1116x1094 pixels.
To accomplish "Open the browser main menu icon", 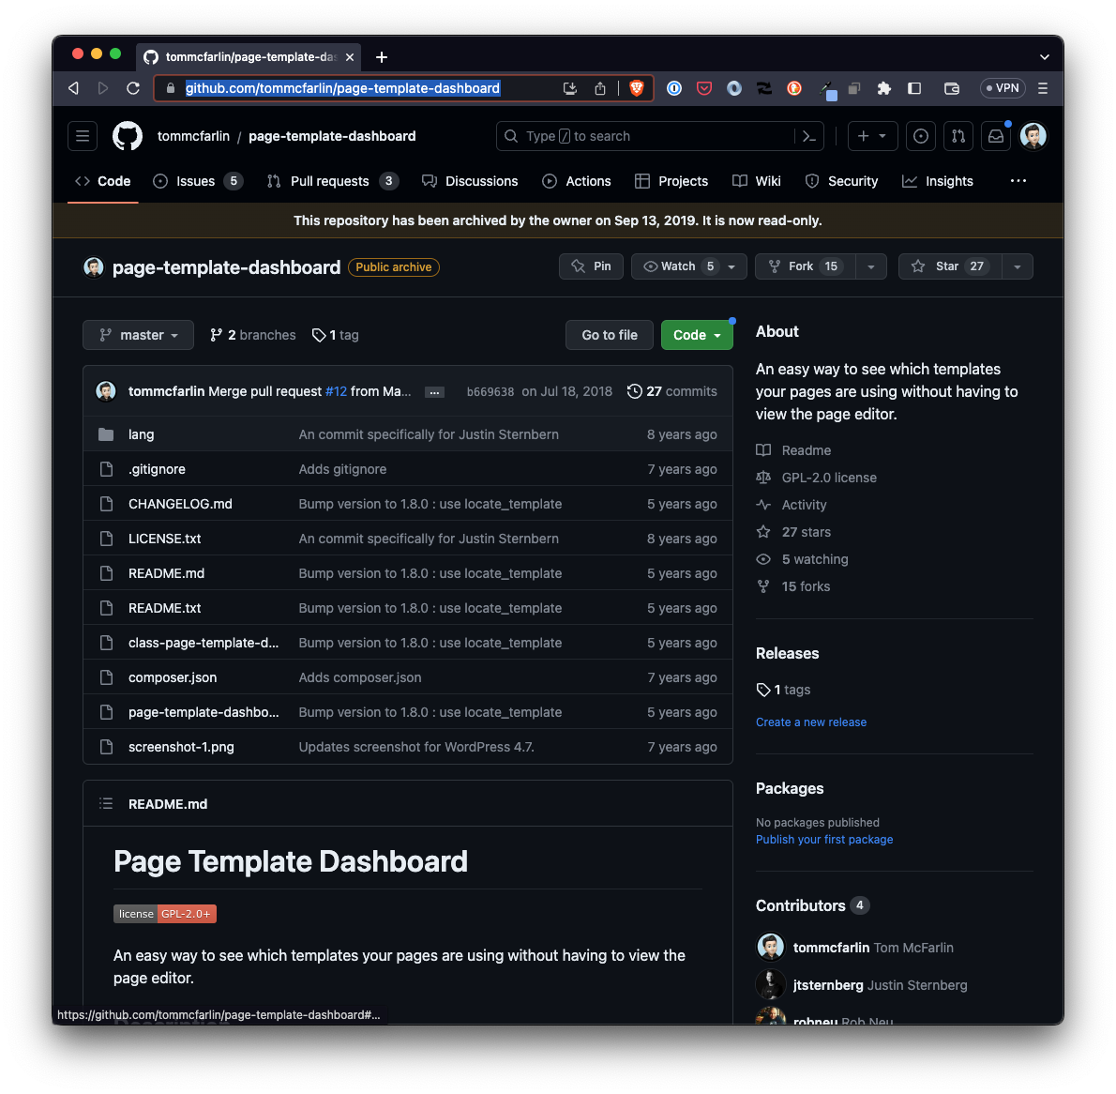I will (x=1043, y=88).
